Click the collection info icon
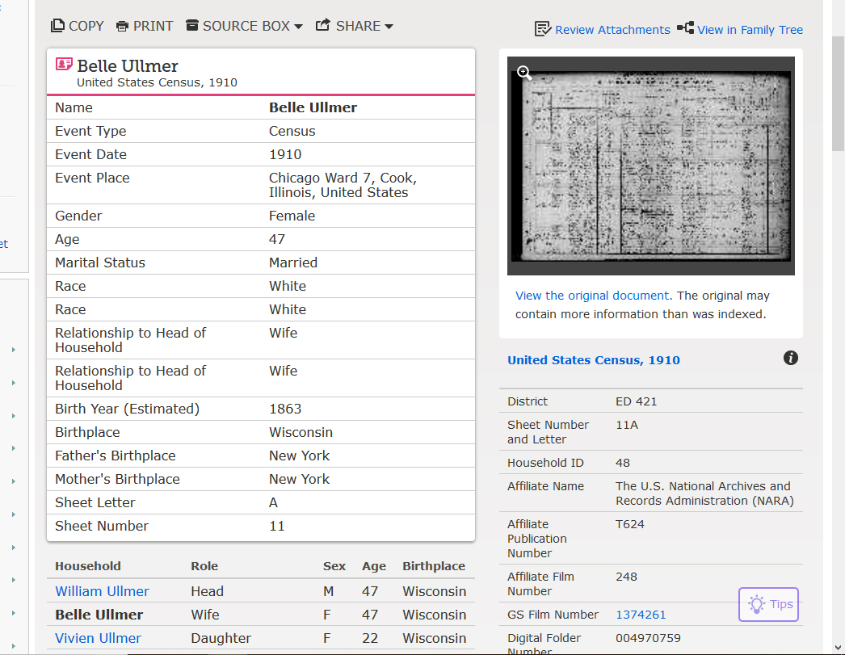This screenshot has width=845, height=655. point(791,358)
